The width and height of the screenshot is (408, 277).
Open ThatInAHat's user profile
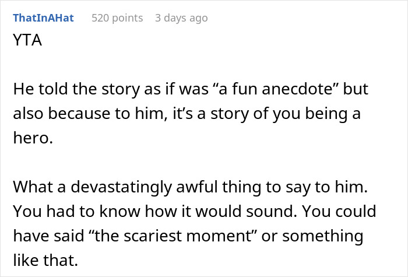click(43, 18)
